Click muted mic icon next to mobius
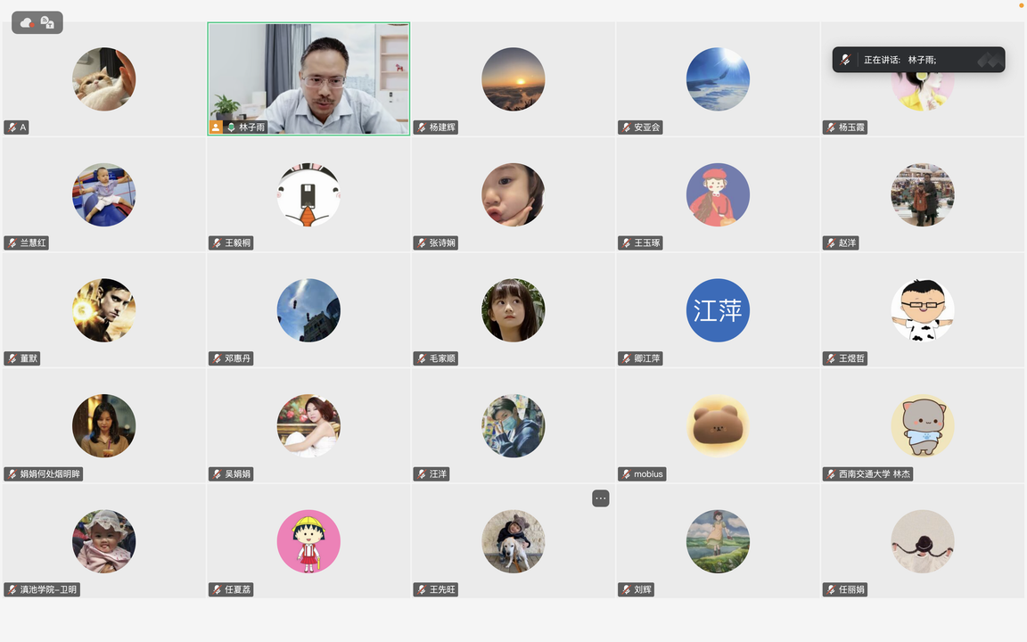This screenshot has width=1027, height=642. click(626, 473)
